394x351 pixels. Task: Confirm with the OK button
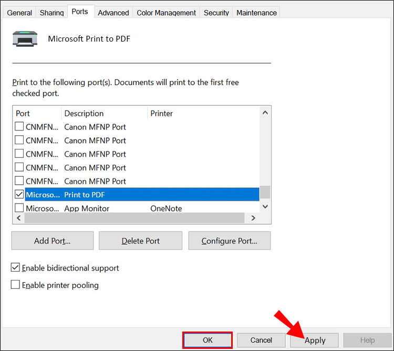(x=208, y=340)
